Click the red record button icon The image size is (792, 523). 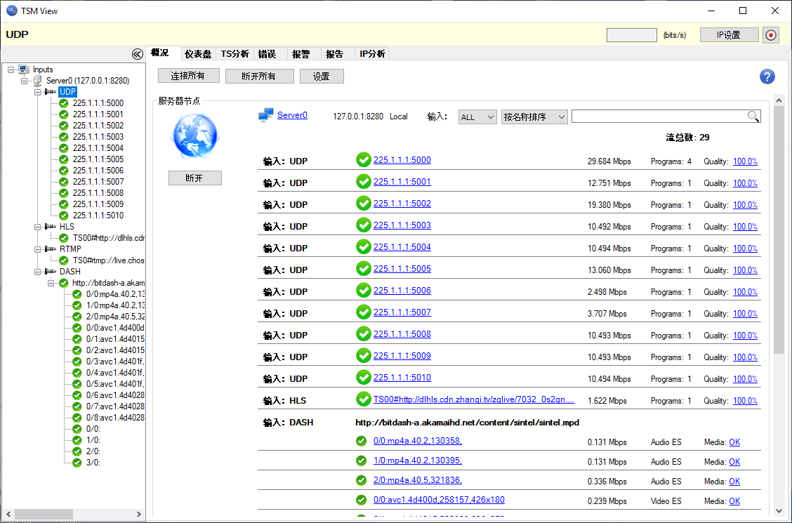[x=771, y=35]
